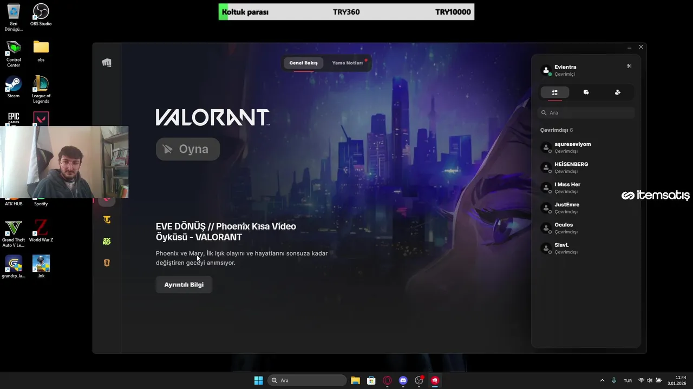693x389 pixels.
Task: Click the Koltuk parası goal progress bar
Action: pos(346,12)
